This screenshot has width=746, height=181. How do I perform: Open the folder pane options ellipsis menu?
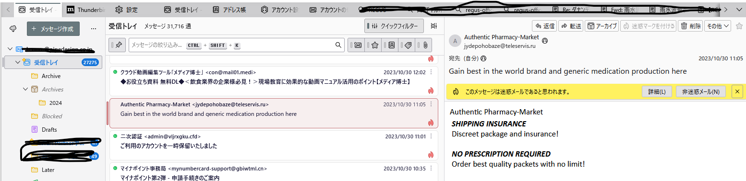(94, 29)
